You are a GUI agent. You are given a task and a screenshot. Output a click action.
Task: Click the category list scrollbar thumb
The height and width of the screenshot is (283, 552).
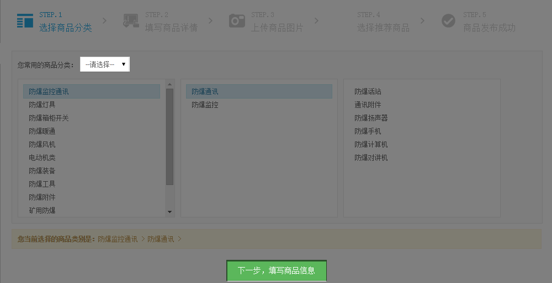[169, 137]
